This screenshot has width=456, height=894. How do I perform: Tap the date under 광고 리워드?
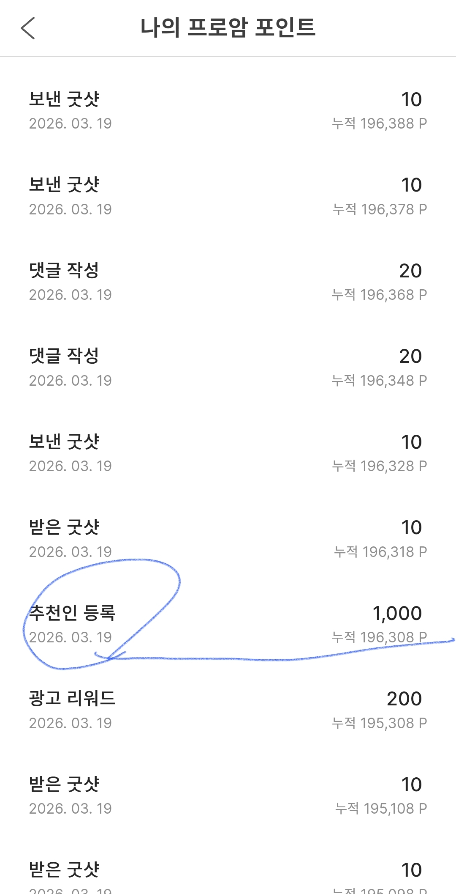[71, 723]
